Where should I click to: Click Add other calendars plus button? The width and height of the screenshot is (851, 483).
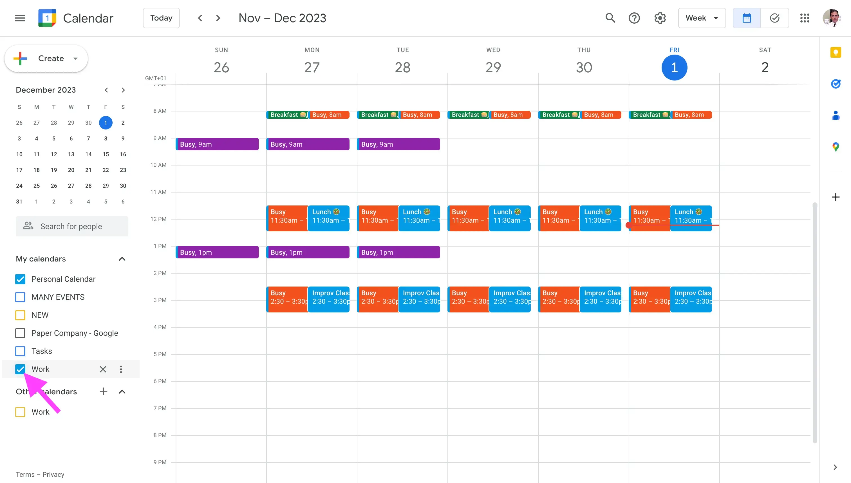pyautogui.click(x=104, y=391)
